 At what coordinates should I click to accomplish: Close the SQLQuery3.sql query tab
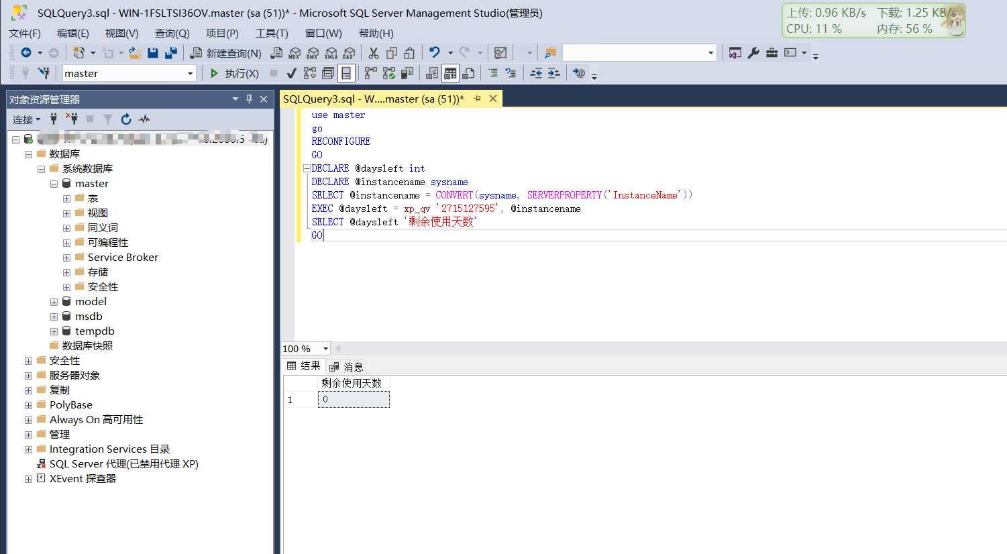(493, 99)
